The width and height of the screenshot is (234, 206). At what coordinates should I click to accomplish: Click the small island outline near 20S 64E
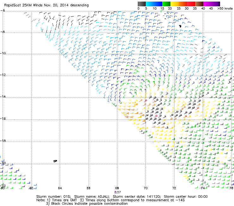[55, 161]
